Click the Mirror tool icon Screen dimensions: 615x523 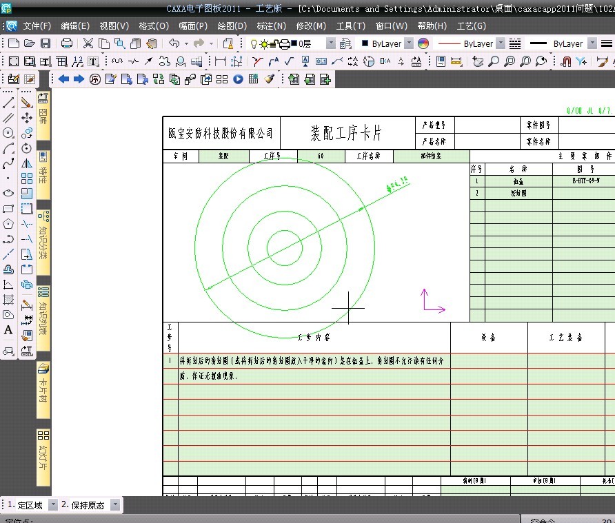pos(27,163)
